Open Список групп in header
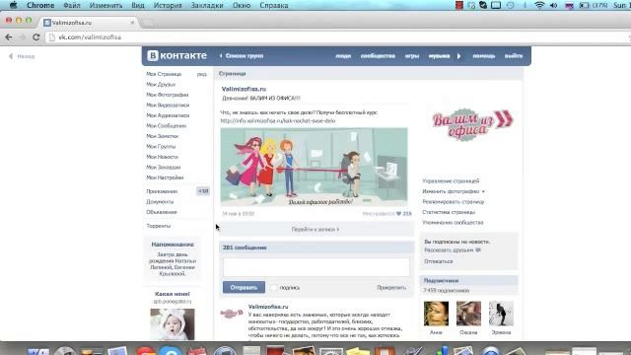 (x=242, y=56)
